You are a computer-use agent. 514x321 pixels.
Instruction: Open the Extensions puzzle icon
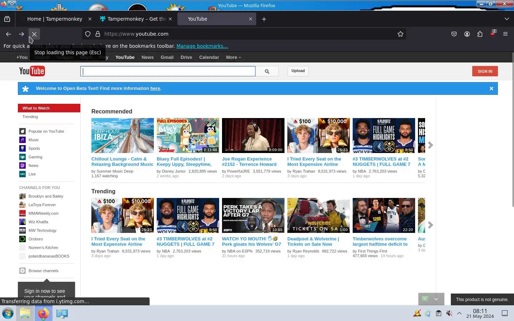(x=480, y=34)
